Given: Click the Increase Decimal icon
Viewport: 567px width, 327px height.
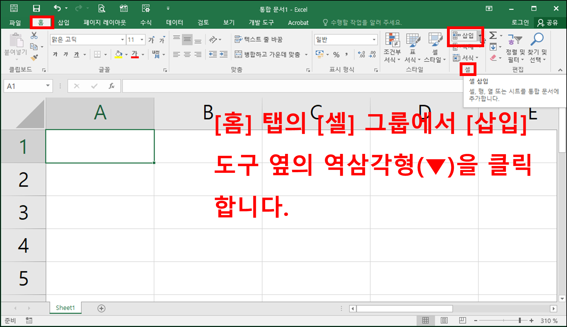Looking at the screenshot, I should tap(362, 55).
